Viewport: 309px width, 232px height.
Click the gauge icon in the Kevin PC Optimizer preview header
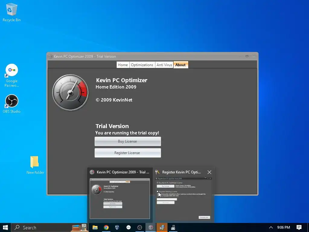pyautogui.click(x=92, y=172)
